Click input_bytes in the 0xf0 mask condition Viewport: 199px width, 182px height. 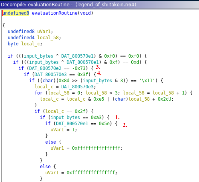click(39, 56)
